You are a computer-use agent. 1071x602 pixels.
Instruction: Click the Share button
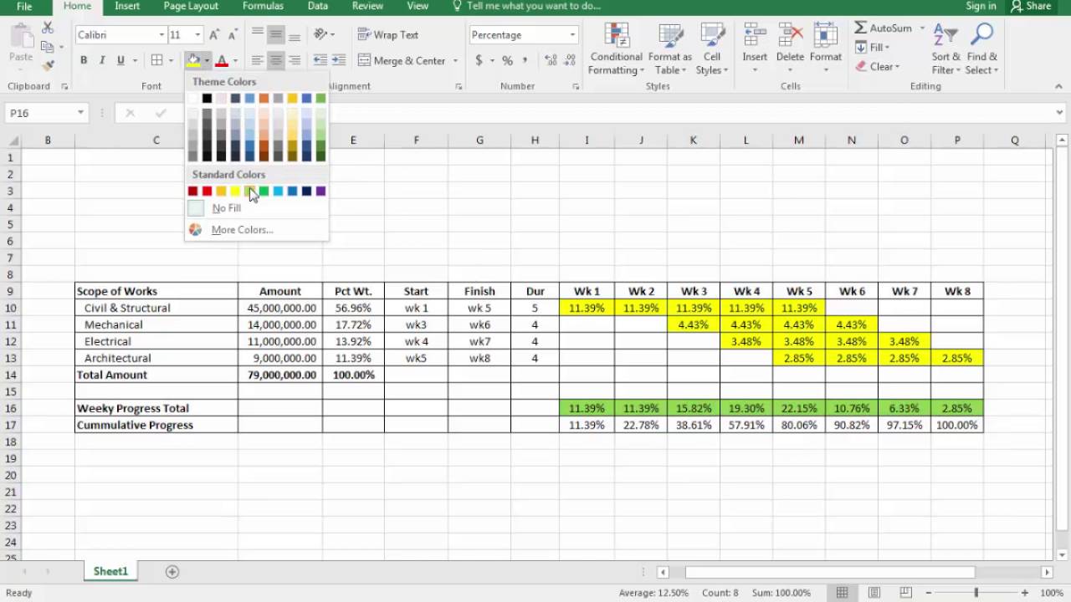pyautogui.click(x=1031, y=7)
